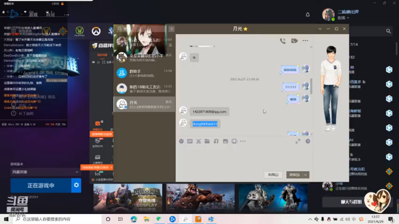Select the Overwatch game icon
The width and height of the screenshot is (399, 224).
click(96, 31)
